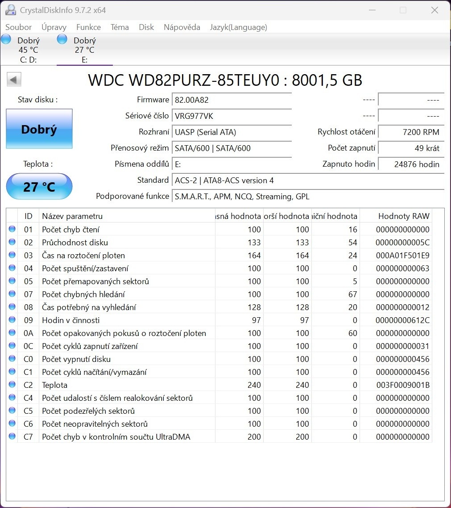Click the Firmware field 82.00A82

tap(232, 100)
